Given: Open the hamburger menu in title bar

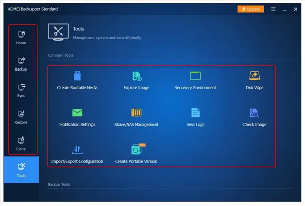Looking at the screenshot, I should (273, 9).
